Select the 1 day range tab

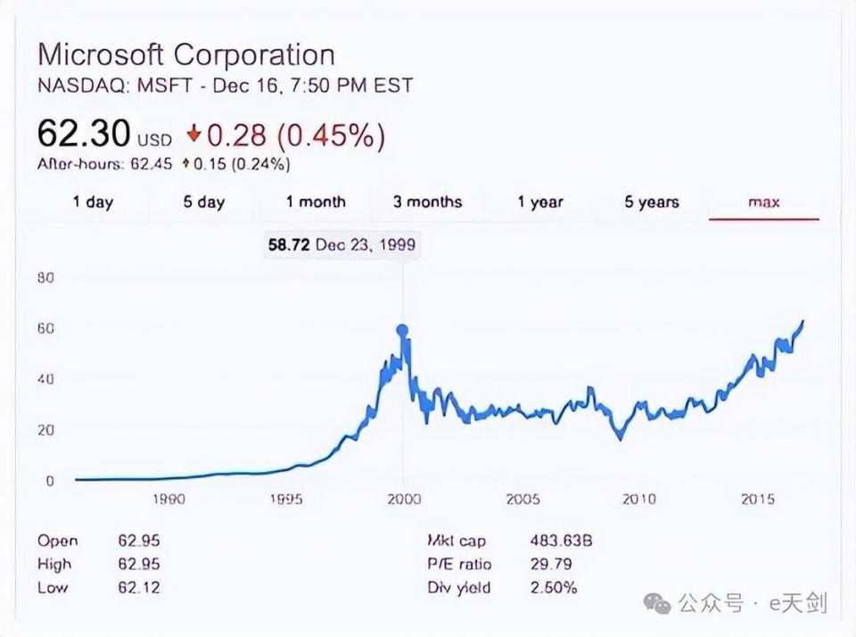93,203
